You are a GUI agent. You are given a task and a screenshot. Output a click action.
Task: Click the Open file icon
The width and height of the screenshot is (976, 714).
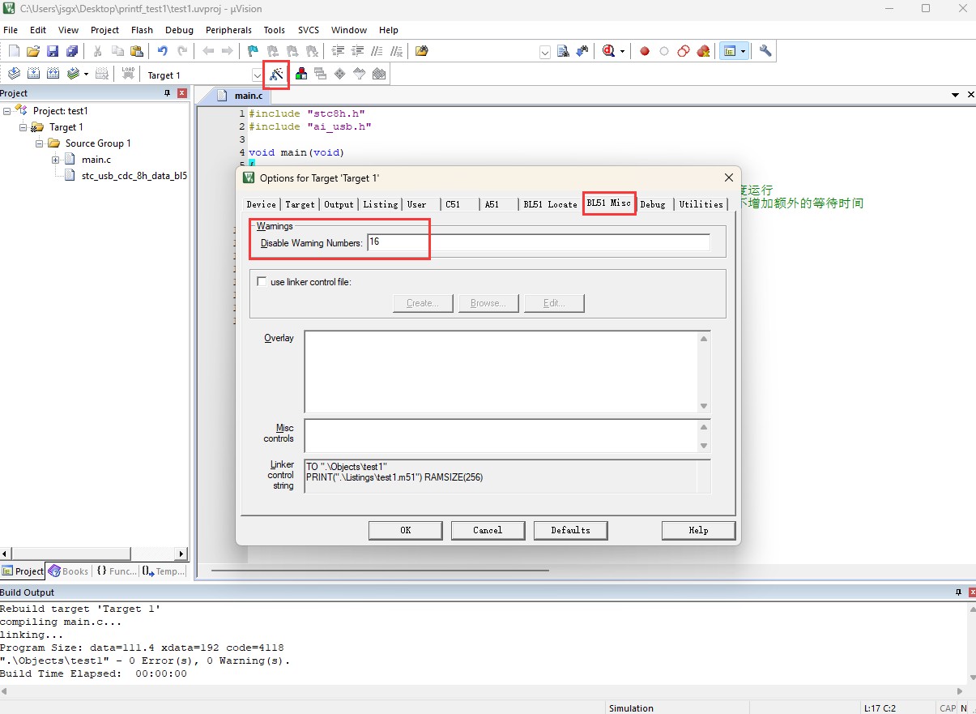tap(33, 51)
